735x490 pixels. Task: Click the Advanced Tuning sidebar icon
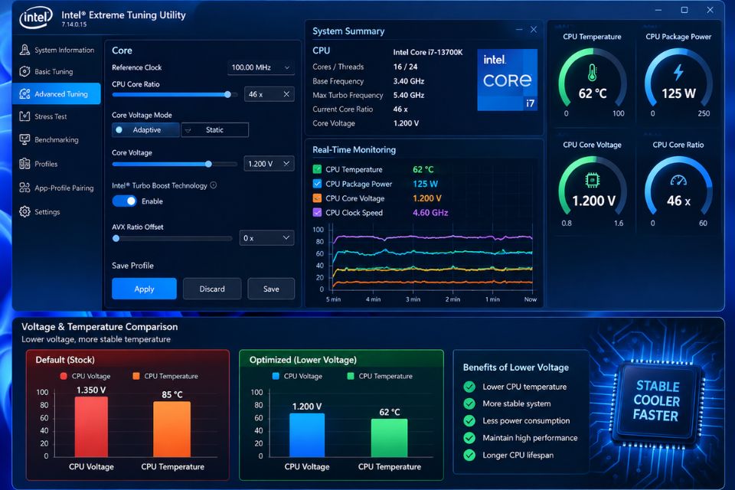[24, 93]
